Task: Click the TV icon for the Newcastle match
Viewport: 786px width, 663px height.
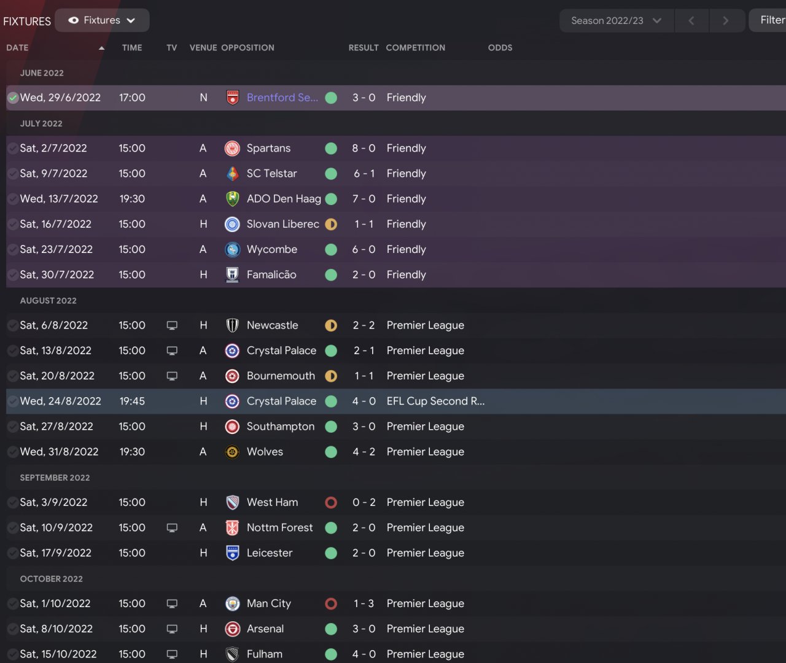Action: click(172, 325)
